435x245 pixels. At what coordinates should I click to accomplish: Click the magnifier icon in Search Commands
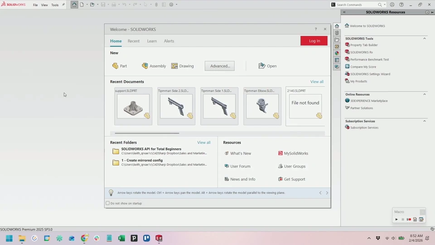click(x=380, y=5)
